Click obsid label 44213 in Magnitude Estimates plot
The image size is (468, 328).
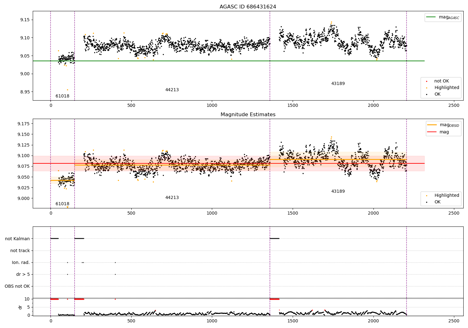click(x=172, y=198)
